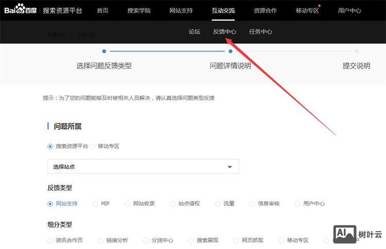Select the MIP feedback type radio
Image resolution: width=386 pixels, height=249 pixels.
click(95, 204)
